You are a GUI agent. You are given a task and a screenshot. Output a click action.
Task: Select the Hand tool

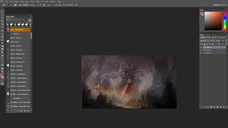[x=2, y=68]
